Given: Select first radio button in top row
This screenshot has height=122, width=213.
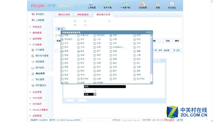Looking at the screenshot, I should click(x=75, y=21).
